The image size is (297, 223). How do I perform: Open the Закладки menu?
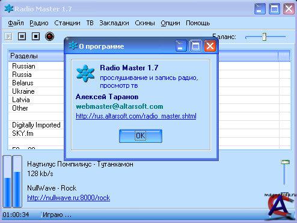(114, 23)
